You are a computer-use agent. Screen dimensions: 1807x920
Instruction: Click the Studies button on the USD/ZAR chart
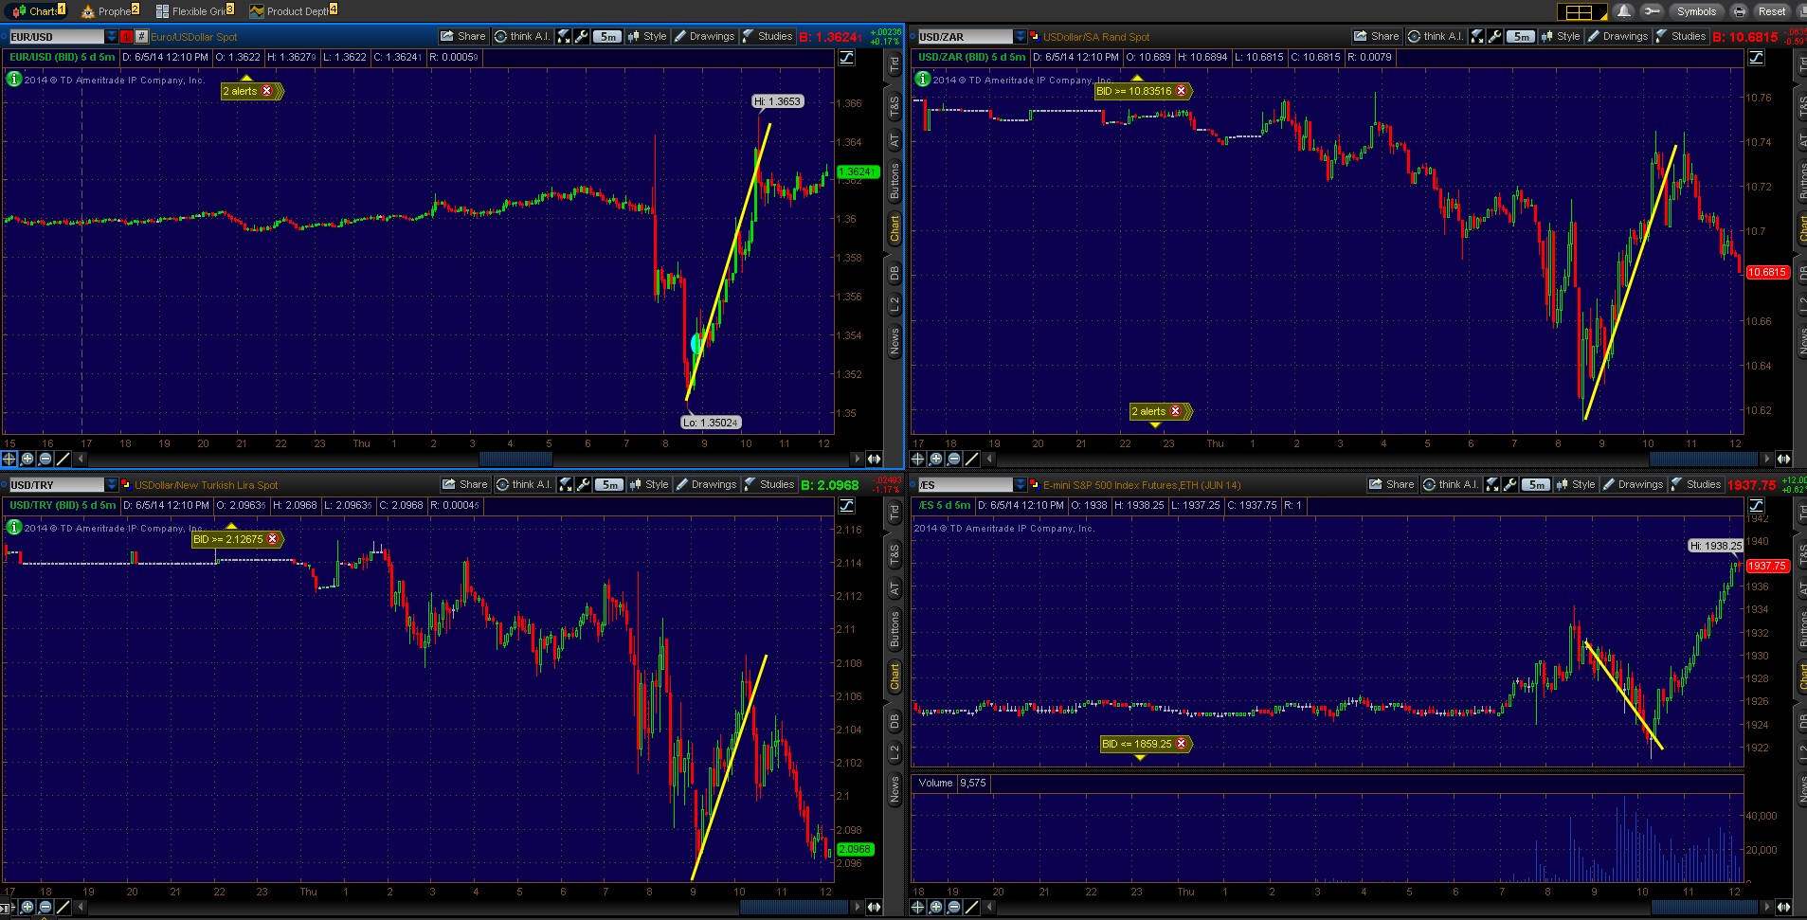tap(1681, 36)
